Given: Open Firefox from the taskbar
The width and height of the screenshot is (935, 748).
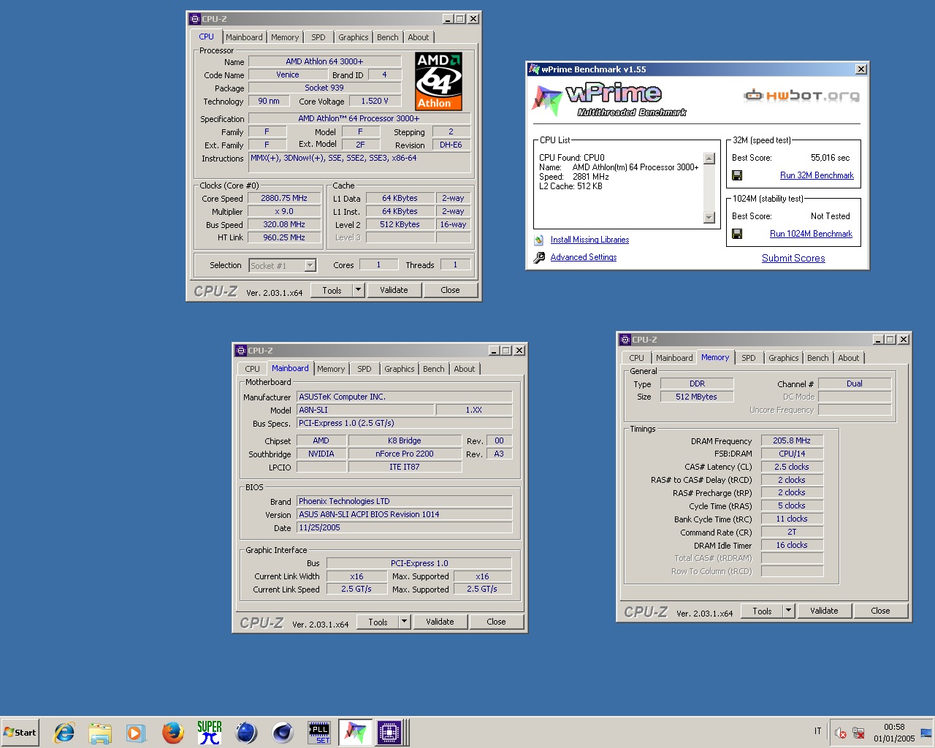Looking at the screenshot, I should (172, 732).
